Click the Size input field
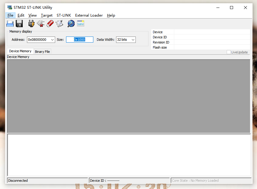Screen dimensions: 257x189 (x=79, y=40)
